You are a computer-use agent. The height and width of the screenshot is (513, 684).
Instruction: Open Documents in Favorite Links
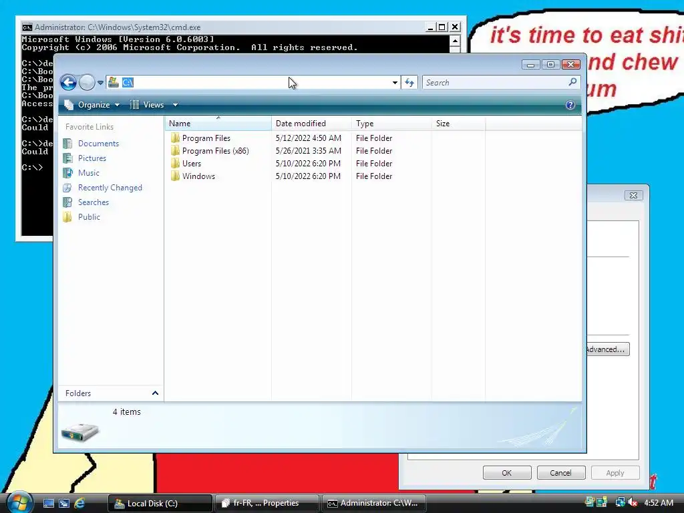[98, 144]
